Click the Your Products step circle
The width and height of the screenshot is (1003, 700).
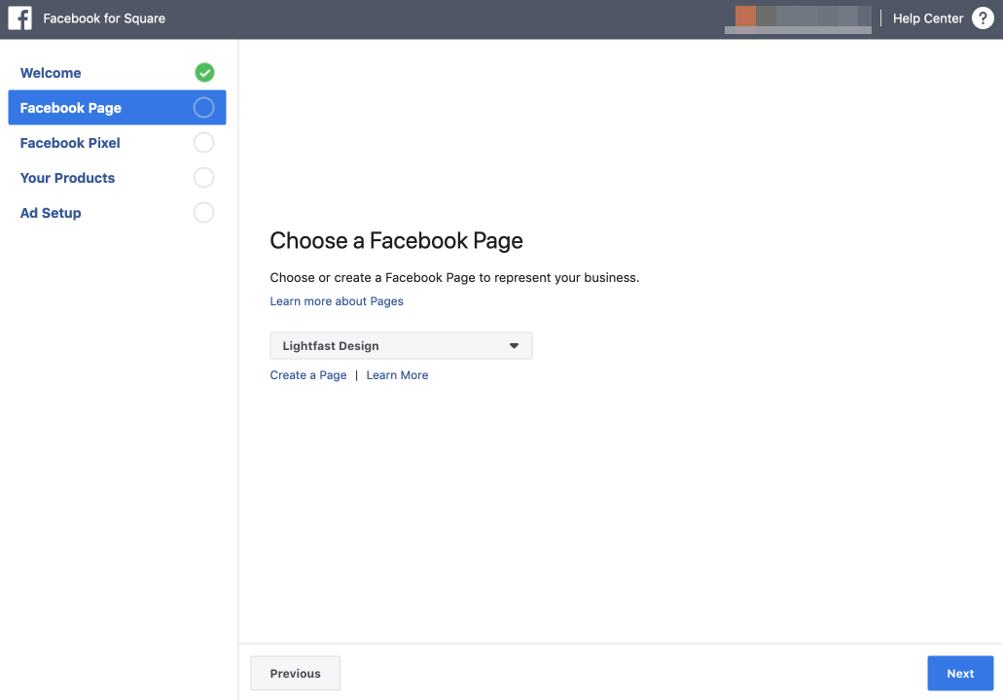click(204, 178)
